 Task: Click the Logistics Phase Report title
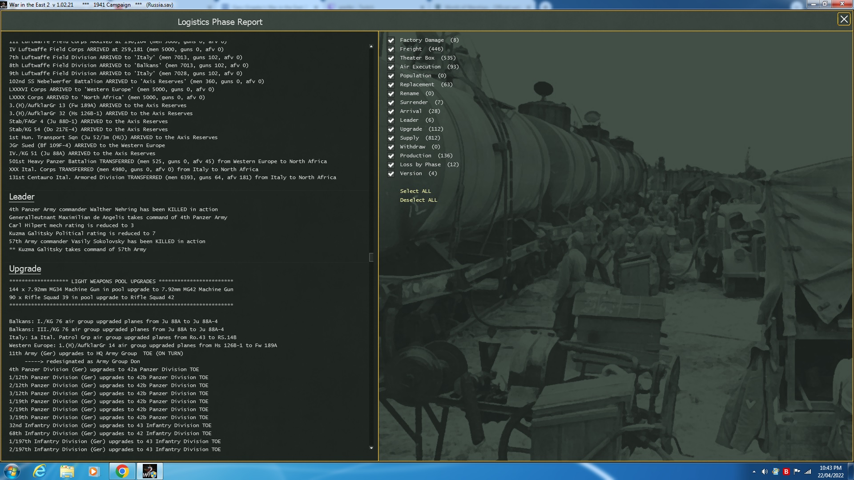click(x=220, y=22)
